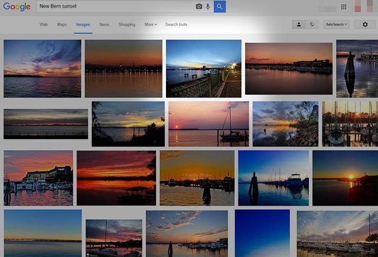Click the microphone voice search icon
Viewport: 378px width, 257px height.
[208, 6]
